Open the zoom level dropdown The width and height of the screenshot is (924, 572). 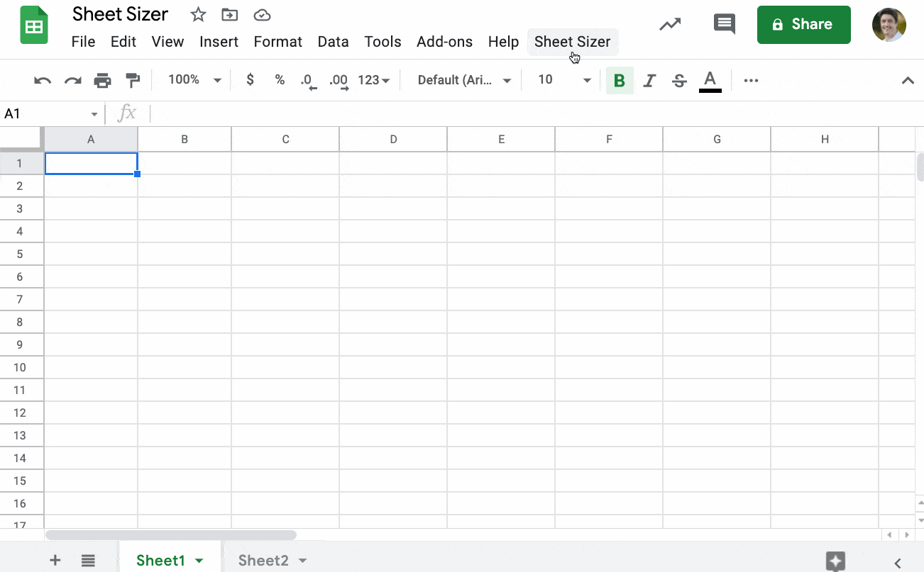[192, 79]
